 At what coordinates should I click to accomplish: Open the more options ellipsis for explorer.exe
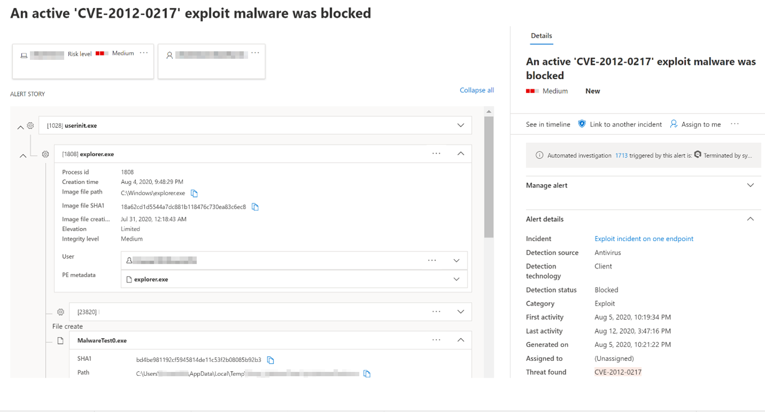[436, 154]
